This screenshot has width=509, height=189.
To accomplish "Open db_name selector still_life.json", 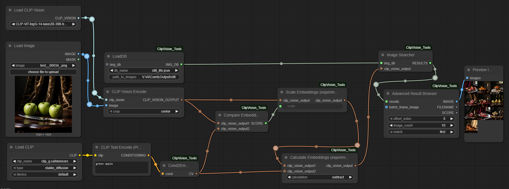I will (x=144, y=71).
